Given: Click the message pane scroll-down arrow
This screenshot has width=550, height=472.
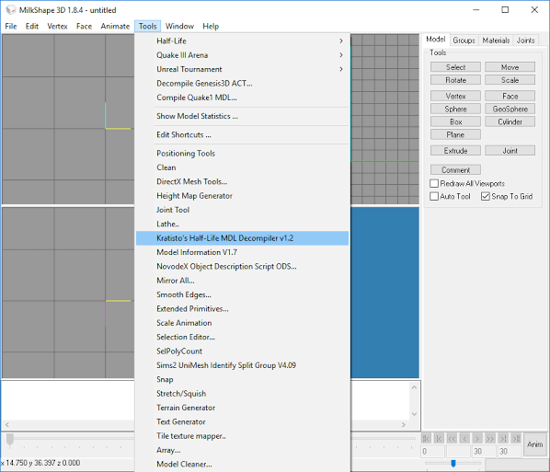Looking at the screenshot, I should click(x=414, y=414).
